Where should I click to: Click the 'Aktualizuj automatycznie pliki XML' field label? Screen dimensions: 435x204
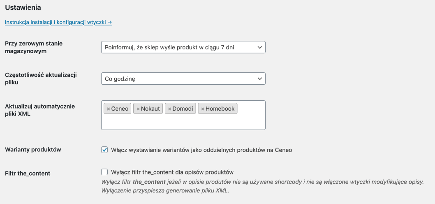[40, 110]
